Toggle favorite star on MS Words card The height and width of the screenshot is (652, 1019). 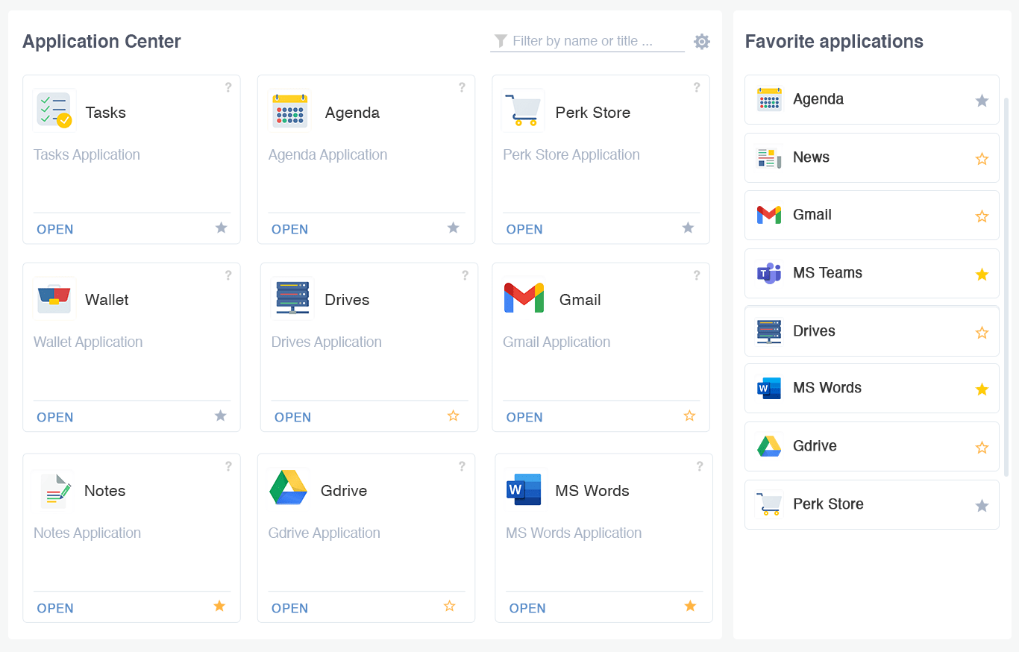[x=690, y=606]
